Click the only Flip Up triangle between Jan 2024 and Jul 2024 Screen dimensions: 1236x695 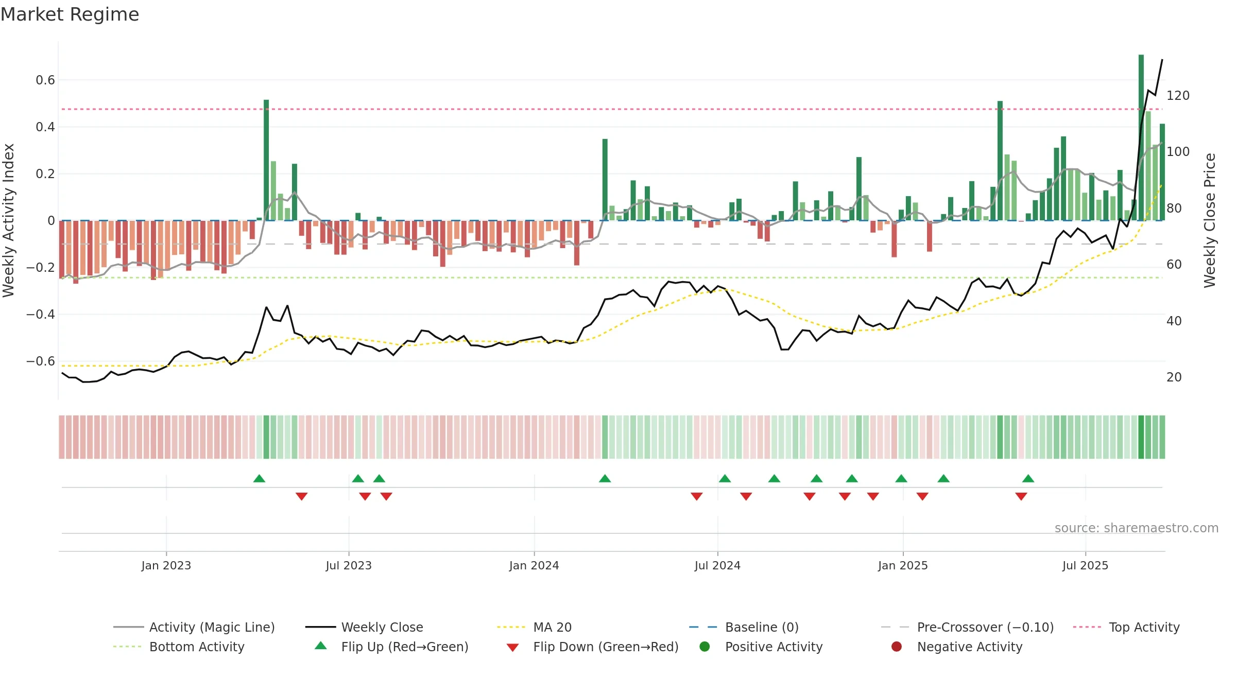(605, 479)
